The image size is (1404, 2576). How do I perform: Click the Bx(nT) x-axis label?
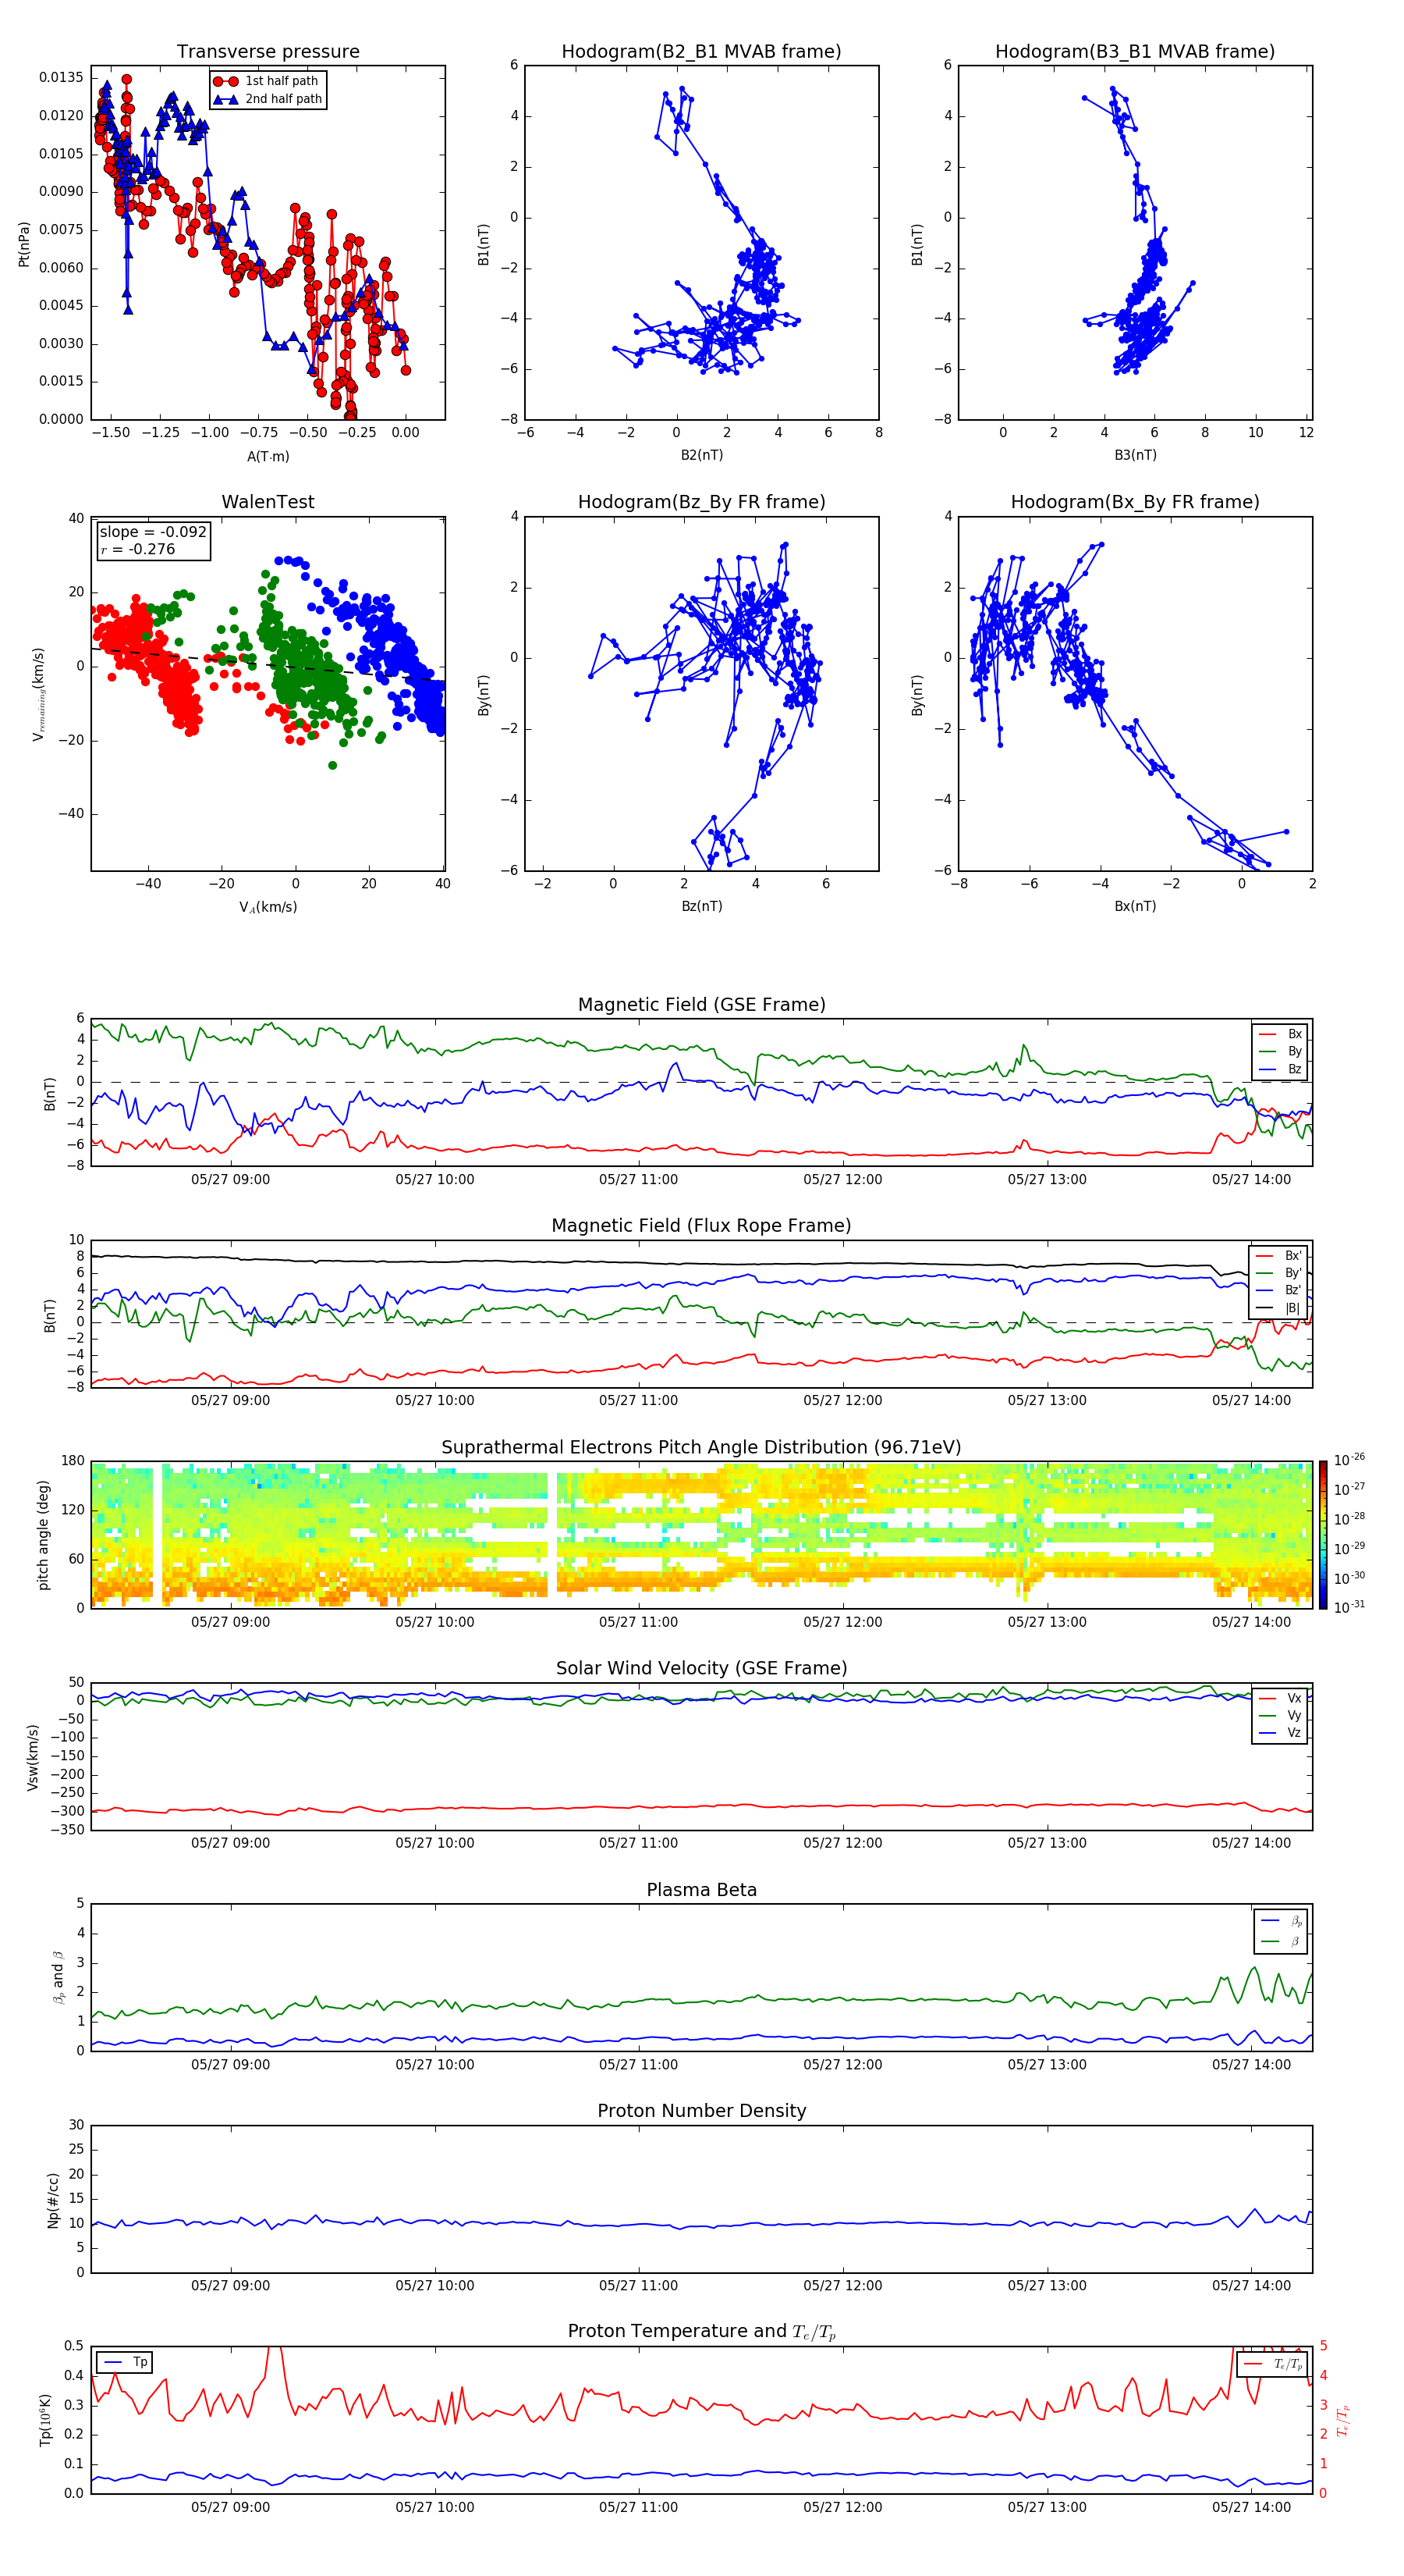pyautogui.click(x=1135, y=906)
